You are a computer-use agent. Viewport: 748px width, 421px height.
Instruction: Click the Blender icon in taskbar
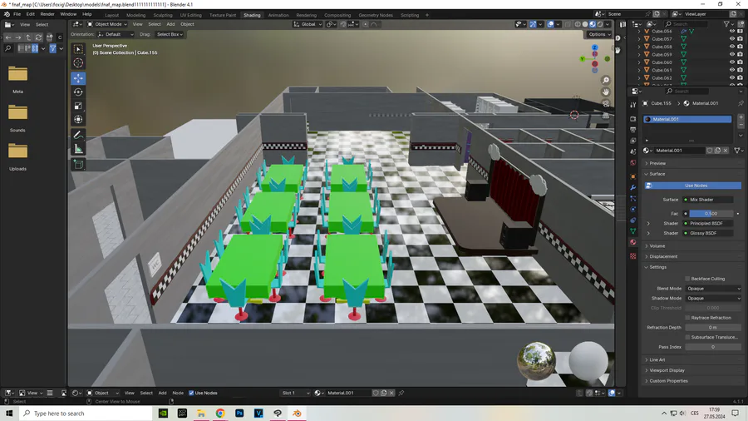297,414
